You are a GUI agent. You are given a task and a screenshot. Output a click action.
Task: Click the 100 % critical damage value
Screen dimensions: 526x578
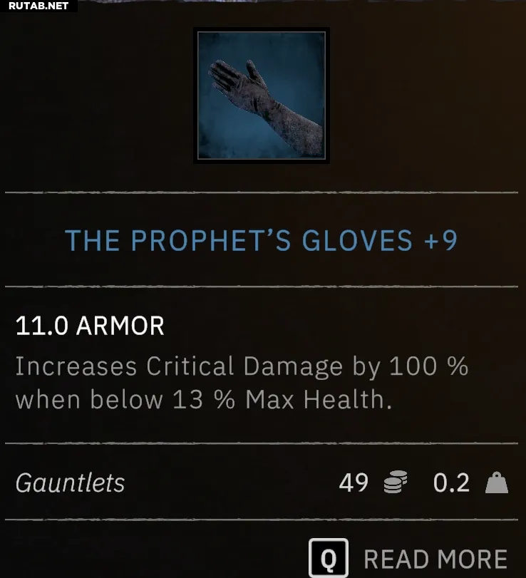pyautogui.click(x=428, y=366)
